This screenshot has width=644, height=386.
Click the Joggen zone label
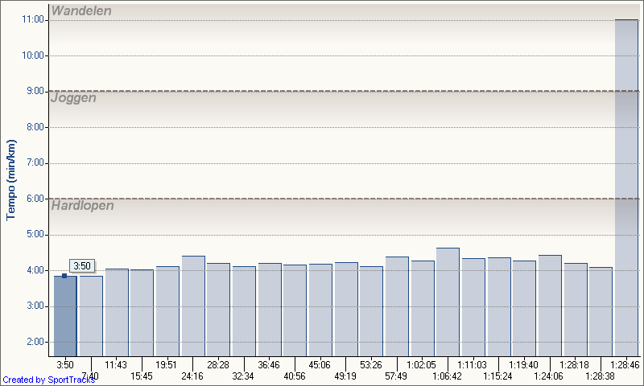point(73,97)
